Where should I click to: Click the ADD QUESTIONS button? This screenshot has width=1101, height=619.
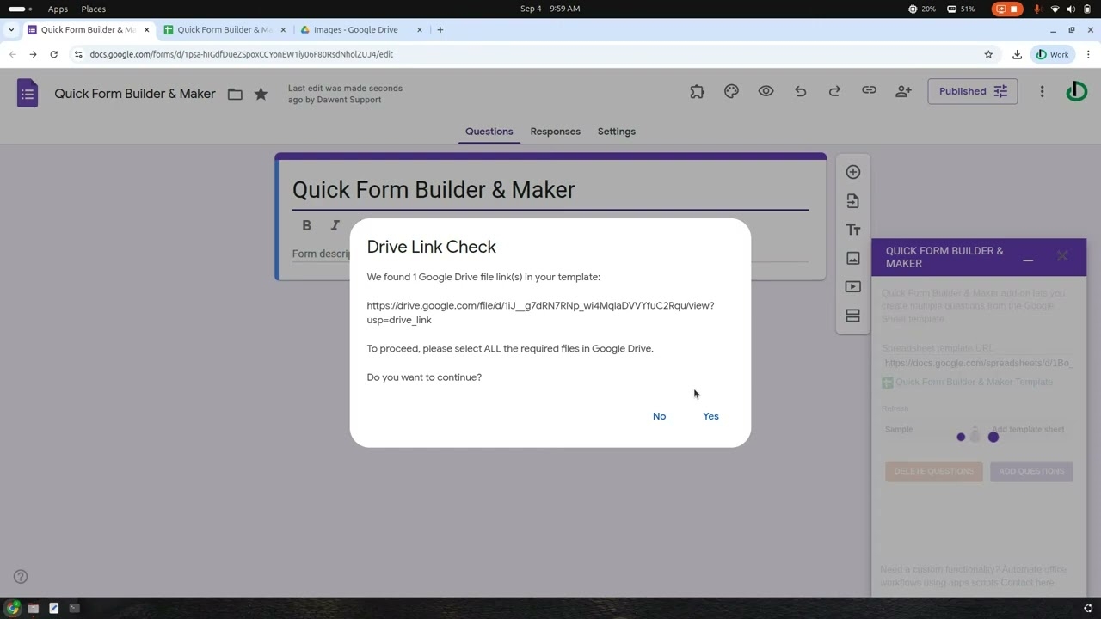pos(1031,471)
